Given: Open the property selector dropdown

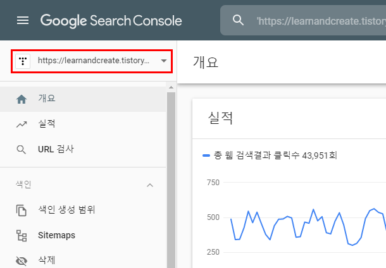Looking at the screenshot, I should (92, 61).
